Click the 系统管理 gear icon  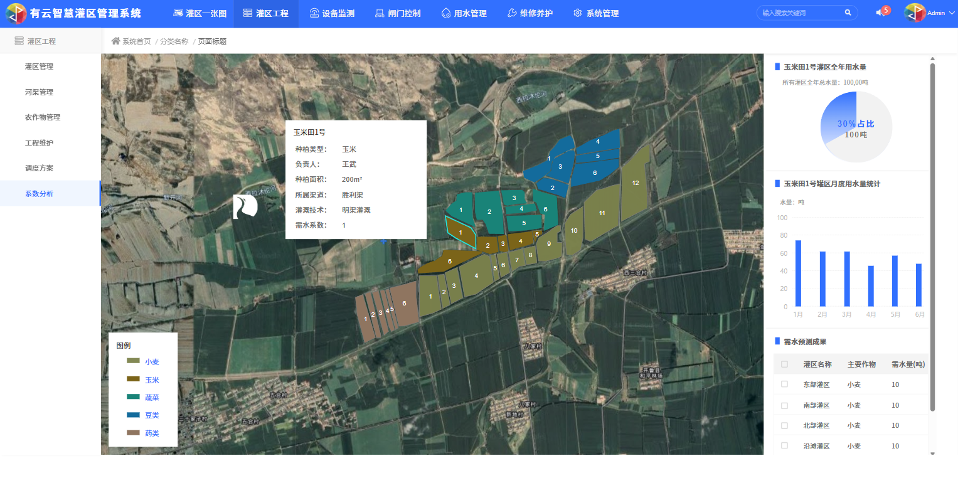(x=577, y=13)
